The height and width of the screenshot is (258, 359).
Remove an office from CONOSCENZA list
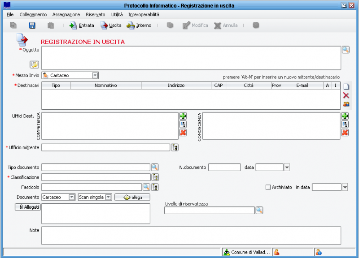point(344,132)
